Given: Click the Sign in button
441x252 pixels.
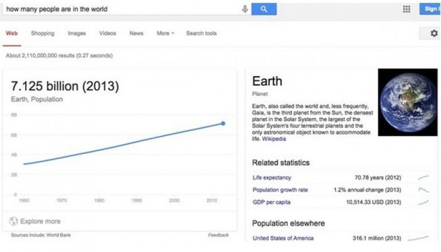Looking at the screenshot, I should click(431, 9).
